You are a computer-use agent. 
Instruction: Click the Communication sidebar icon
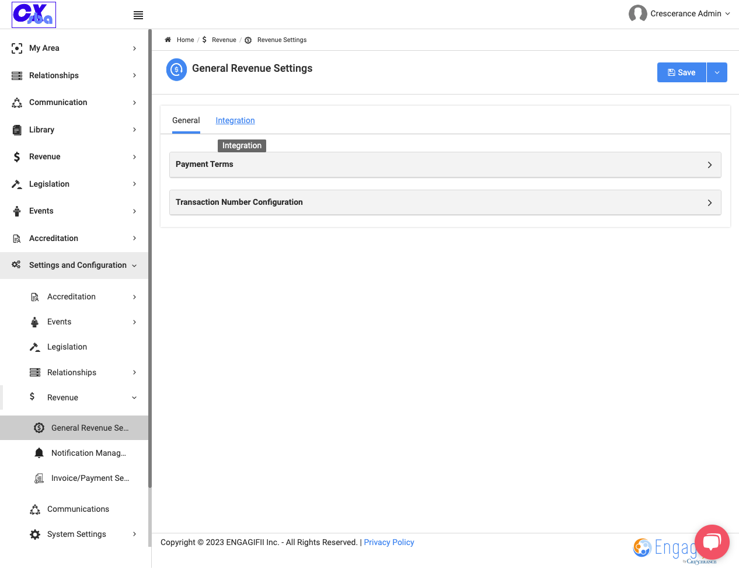pyautogui.click(x=17, y=103)
